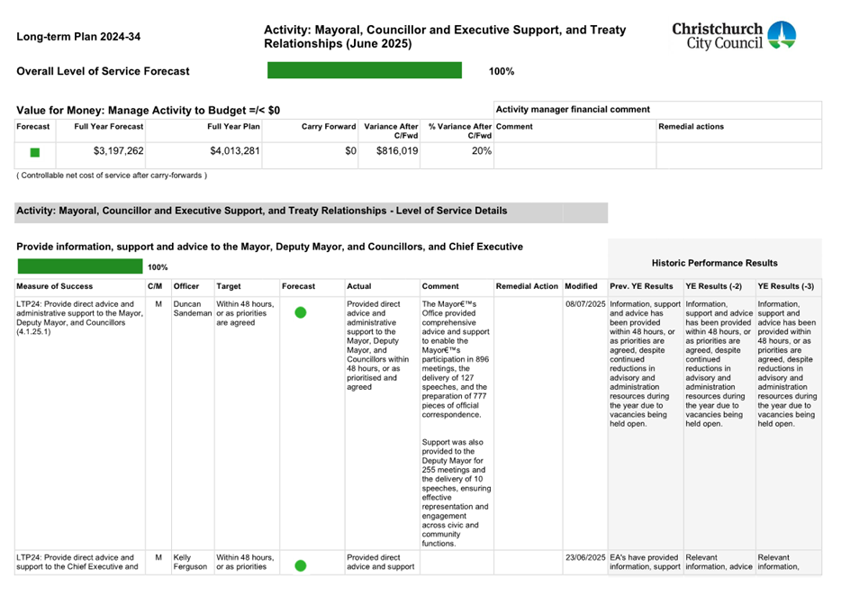Image resolution: width=841 pixels, height=595 pixels.
Task: Click the green bar next to Overall Level of Service Forecast
Action: [x=364, y=70]
